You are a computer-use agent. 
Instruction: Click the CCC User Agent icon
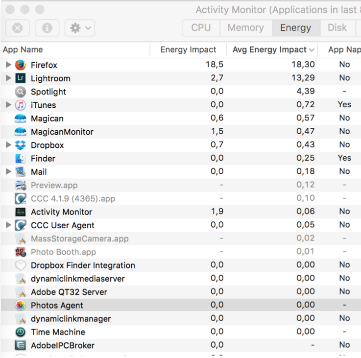21,225
